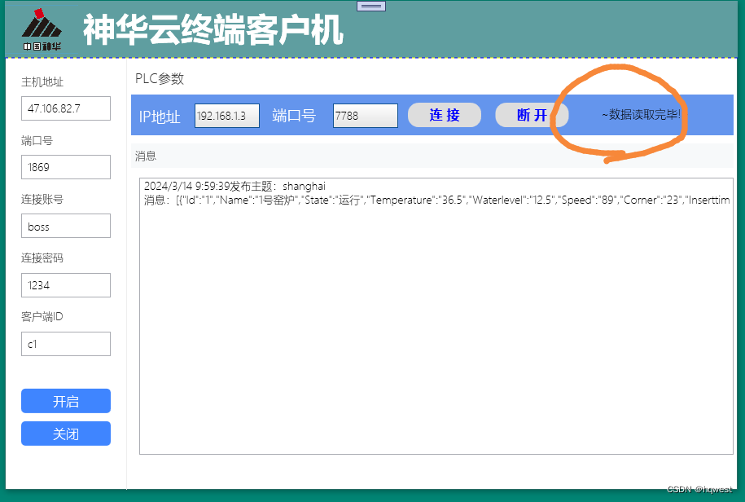Click the log line with 发布主题: shanghai
The height and width of the screenshot is (502, 745).
click(234, 186)
